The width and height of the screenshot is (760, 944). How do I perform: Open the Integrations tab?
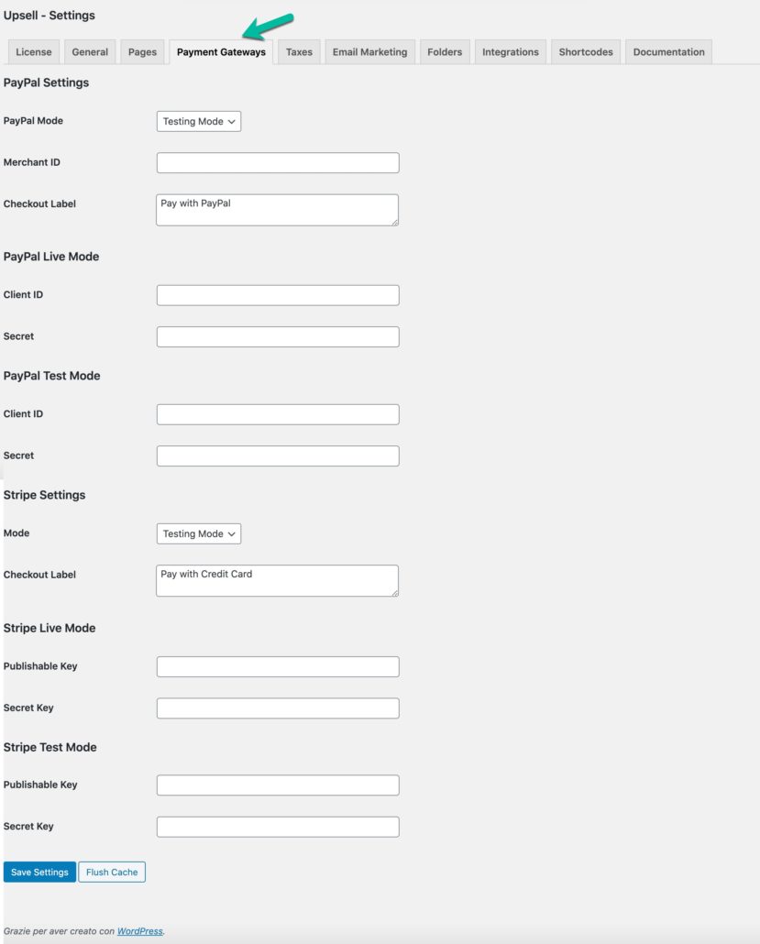[510, 51]
